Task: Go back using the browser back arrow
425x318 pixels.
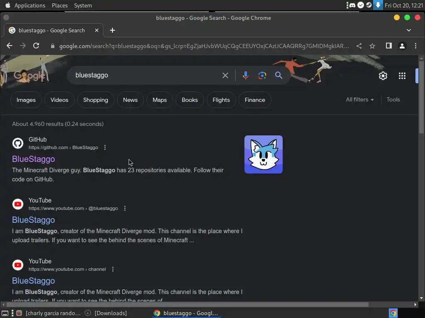Action: coord(10,46)
